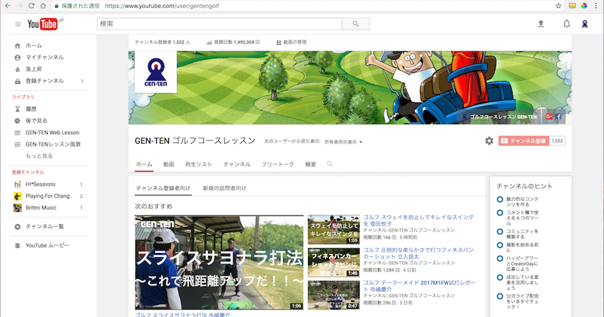604x317 pixels.
Task: Open 所有者用の表示 view dropdown
Action: 343,142
